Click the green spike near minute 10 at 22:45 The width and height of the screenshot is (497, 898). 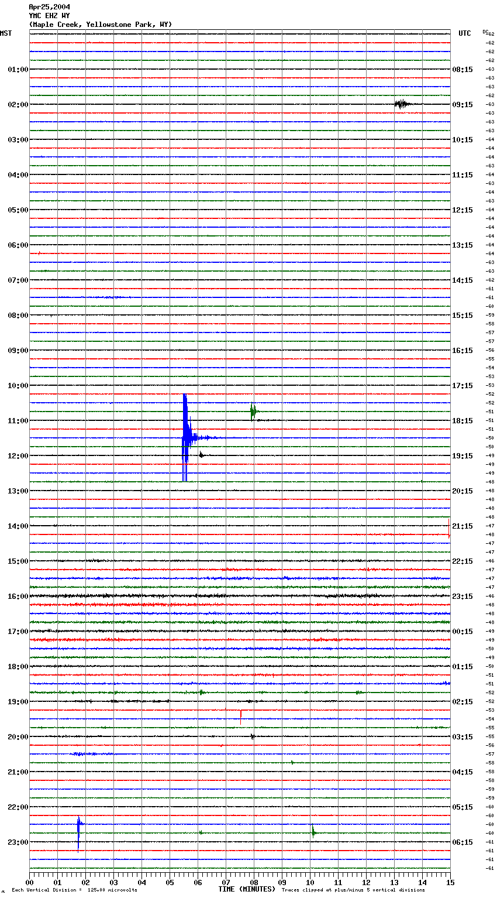[x=313, y=831]
